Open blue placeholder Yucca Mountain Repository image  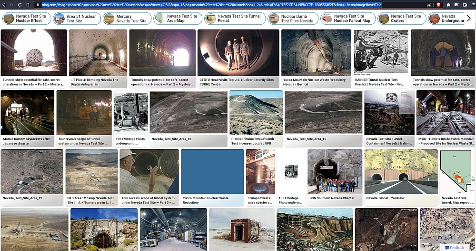tap(212, 171)
